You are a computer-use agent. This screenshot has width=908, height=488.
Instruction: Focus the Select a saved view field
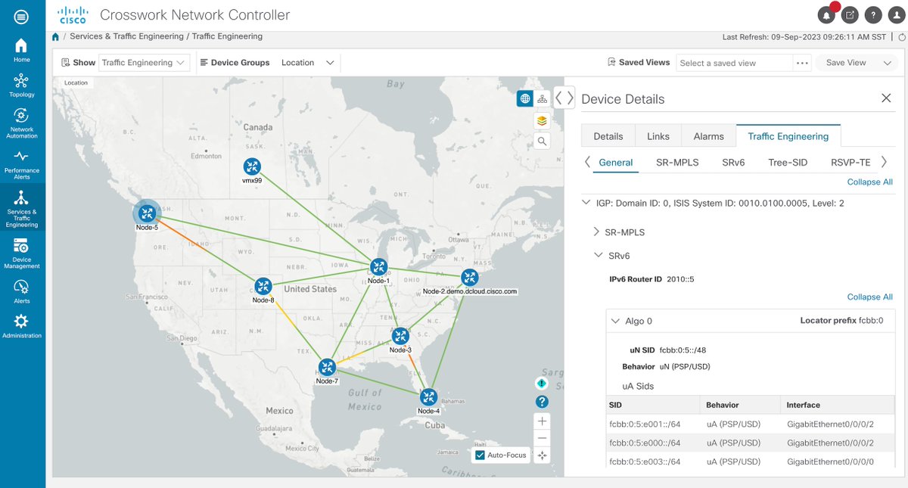[x=734, y=63]
